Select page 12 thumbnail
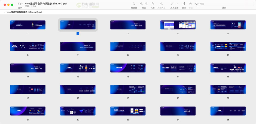256x124 pixels. tap(78, 68)
